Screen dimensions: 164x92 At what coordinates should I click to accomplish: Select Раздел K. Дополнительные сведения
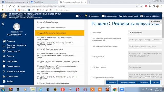click(x=60, y=83)
